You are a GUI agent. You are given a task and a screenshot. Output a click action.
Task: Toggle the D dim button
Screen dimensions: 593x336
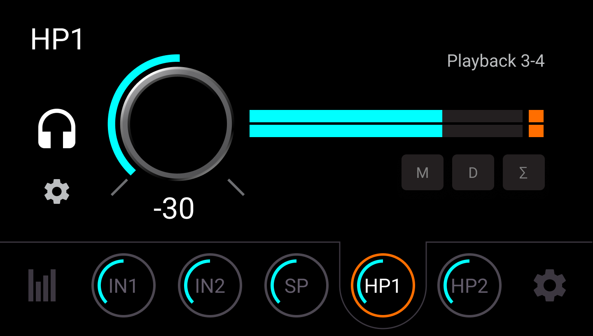(473, 173)
